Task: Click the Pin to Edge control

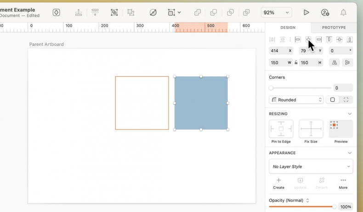Action: [x=281, y=129]
